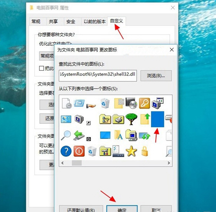Close the 电脑百事网 属性 window
This screenshot has width=216, height=212.
(x=173, y=8)
